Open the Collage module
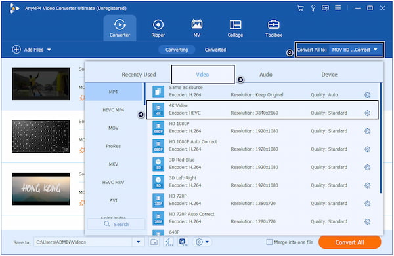 pos(235,28)
